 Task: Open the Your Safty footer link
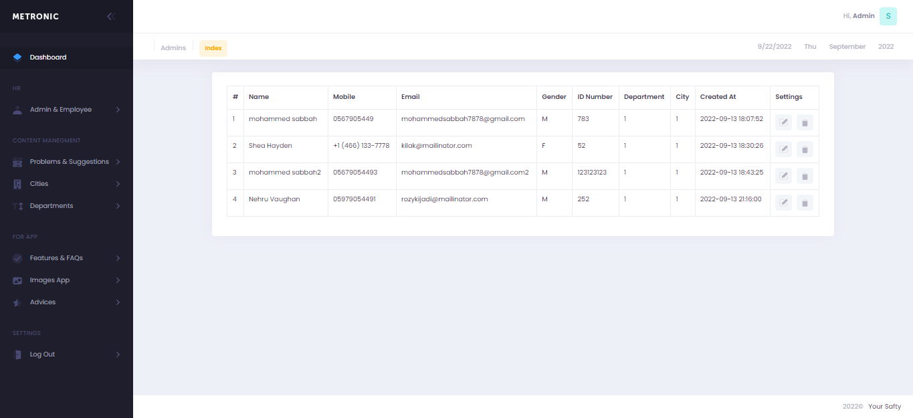884,407
